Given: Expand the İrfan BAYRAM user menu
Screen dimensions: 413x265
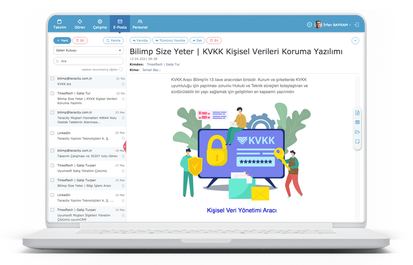Looking at the screenshot, I should click(x=337, y=25).
